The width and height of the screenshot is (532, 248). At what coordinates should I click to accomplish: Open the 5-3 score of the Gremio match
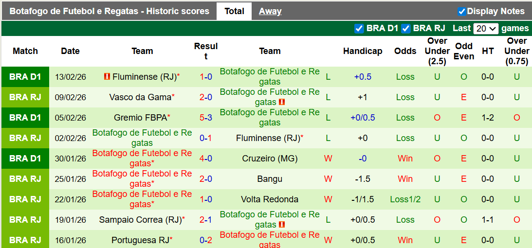click(x=205, y=118)
